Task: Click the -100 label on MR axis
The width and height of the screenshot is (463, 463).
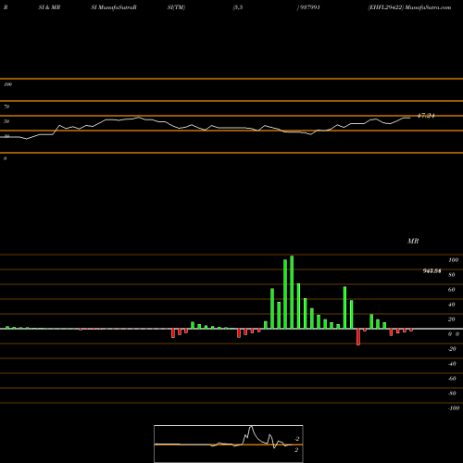Action: (x=453, y=408)
